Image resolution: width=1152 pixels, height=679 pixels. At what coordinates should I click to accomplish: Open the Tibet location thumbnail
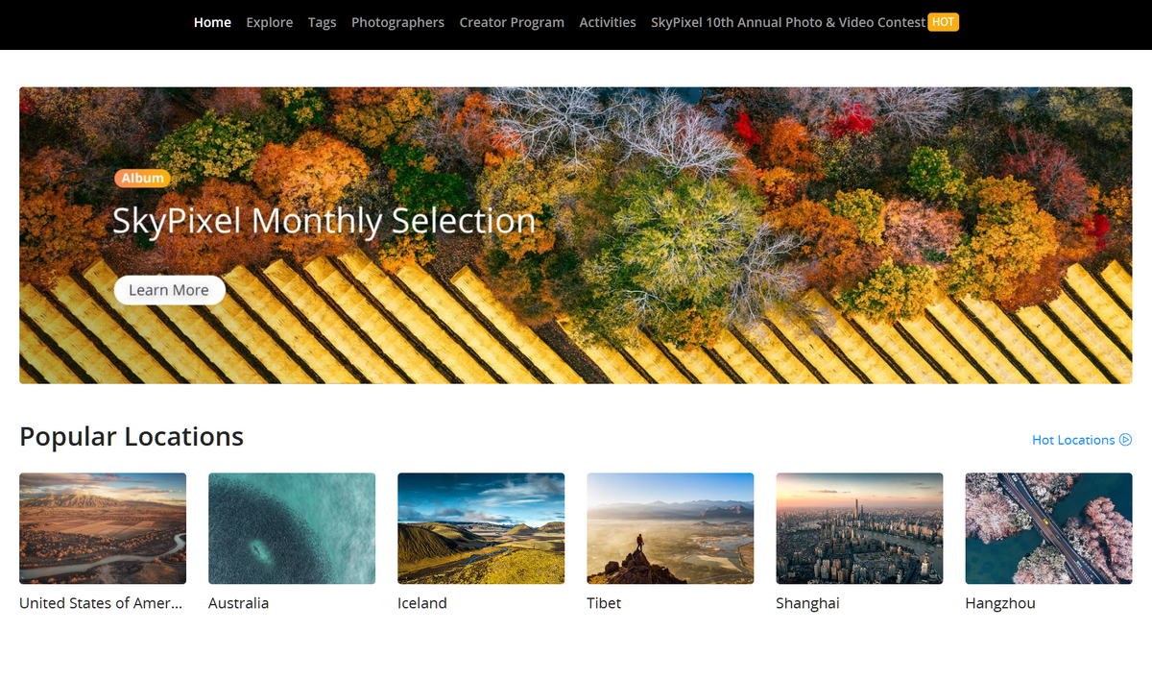click(669, 528)
